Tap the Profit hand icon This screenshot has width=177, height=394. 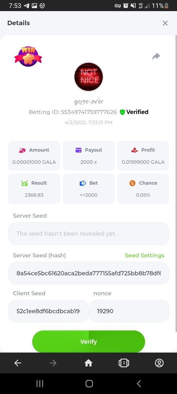[134, 150]
